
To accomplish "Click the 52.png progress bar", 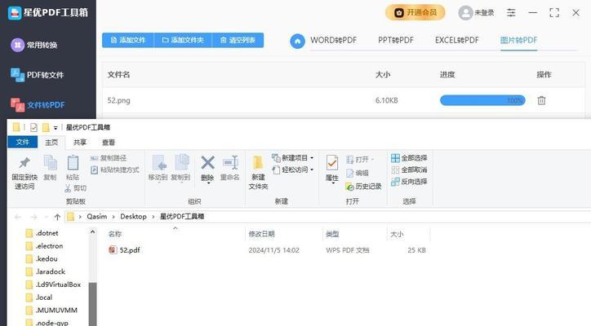I will pyautogui.click(x=482, y=100).
